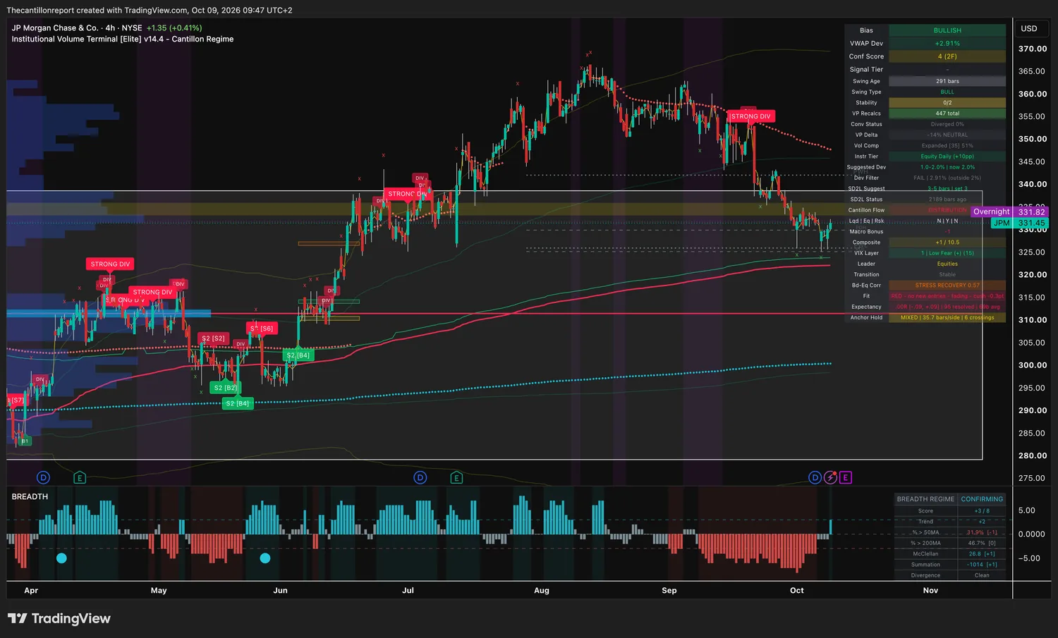Viewport: 1058px width, 638px height.
Task: Click the October dividend 'D' event icon
Action: 815,477
